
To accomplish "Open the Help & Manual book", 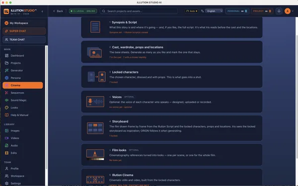I will tap(23, 115).
